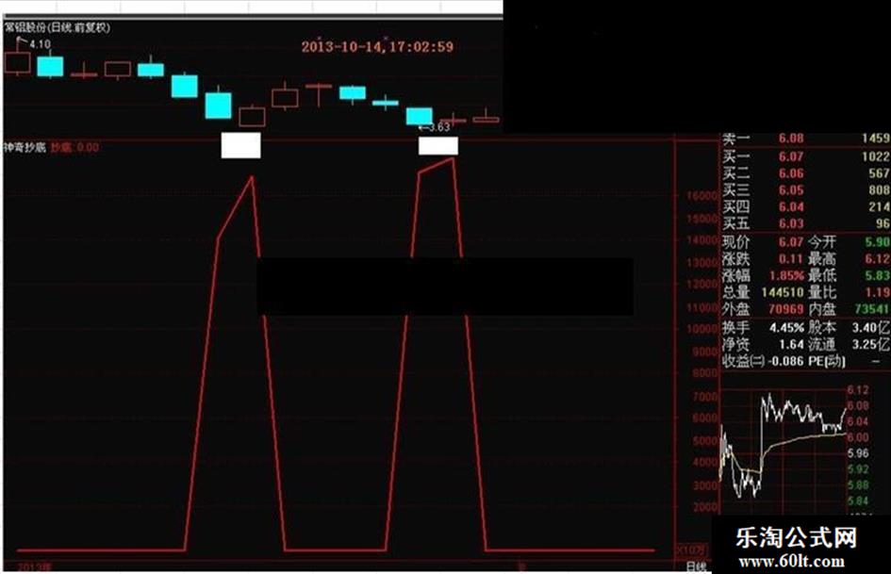Click the 日线 period label at bottom
The image size is (891, 574).
(x=696, y=566)
